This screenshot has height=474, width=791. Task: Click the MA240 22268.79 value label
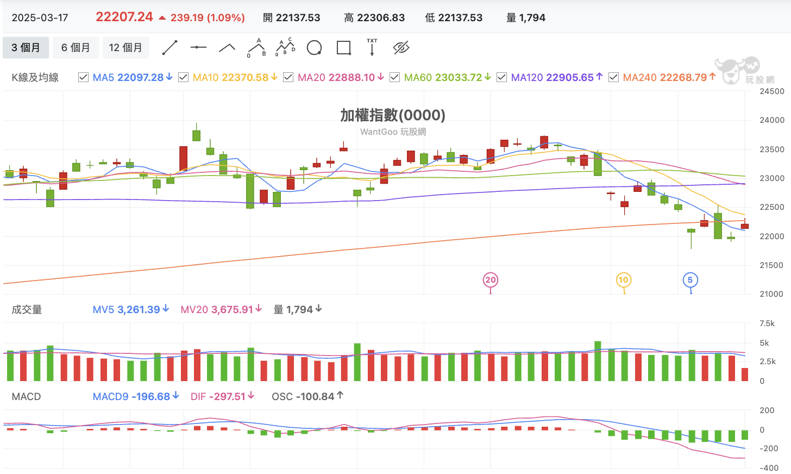669,77
